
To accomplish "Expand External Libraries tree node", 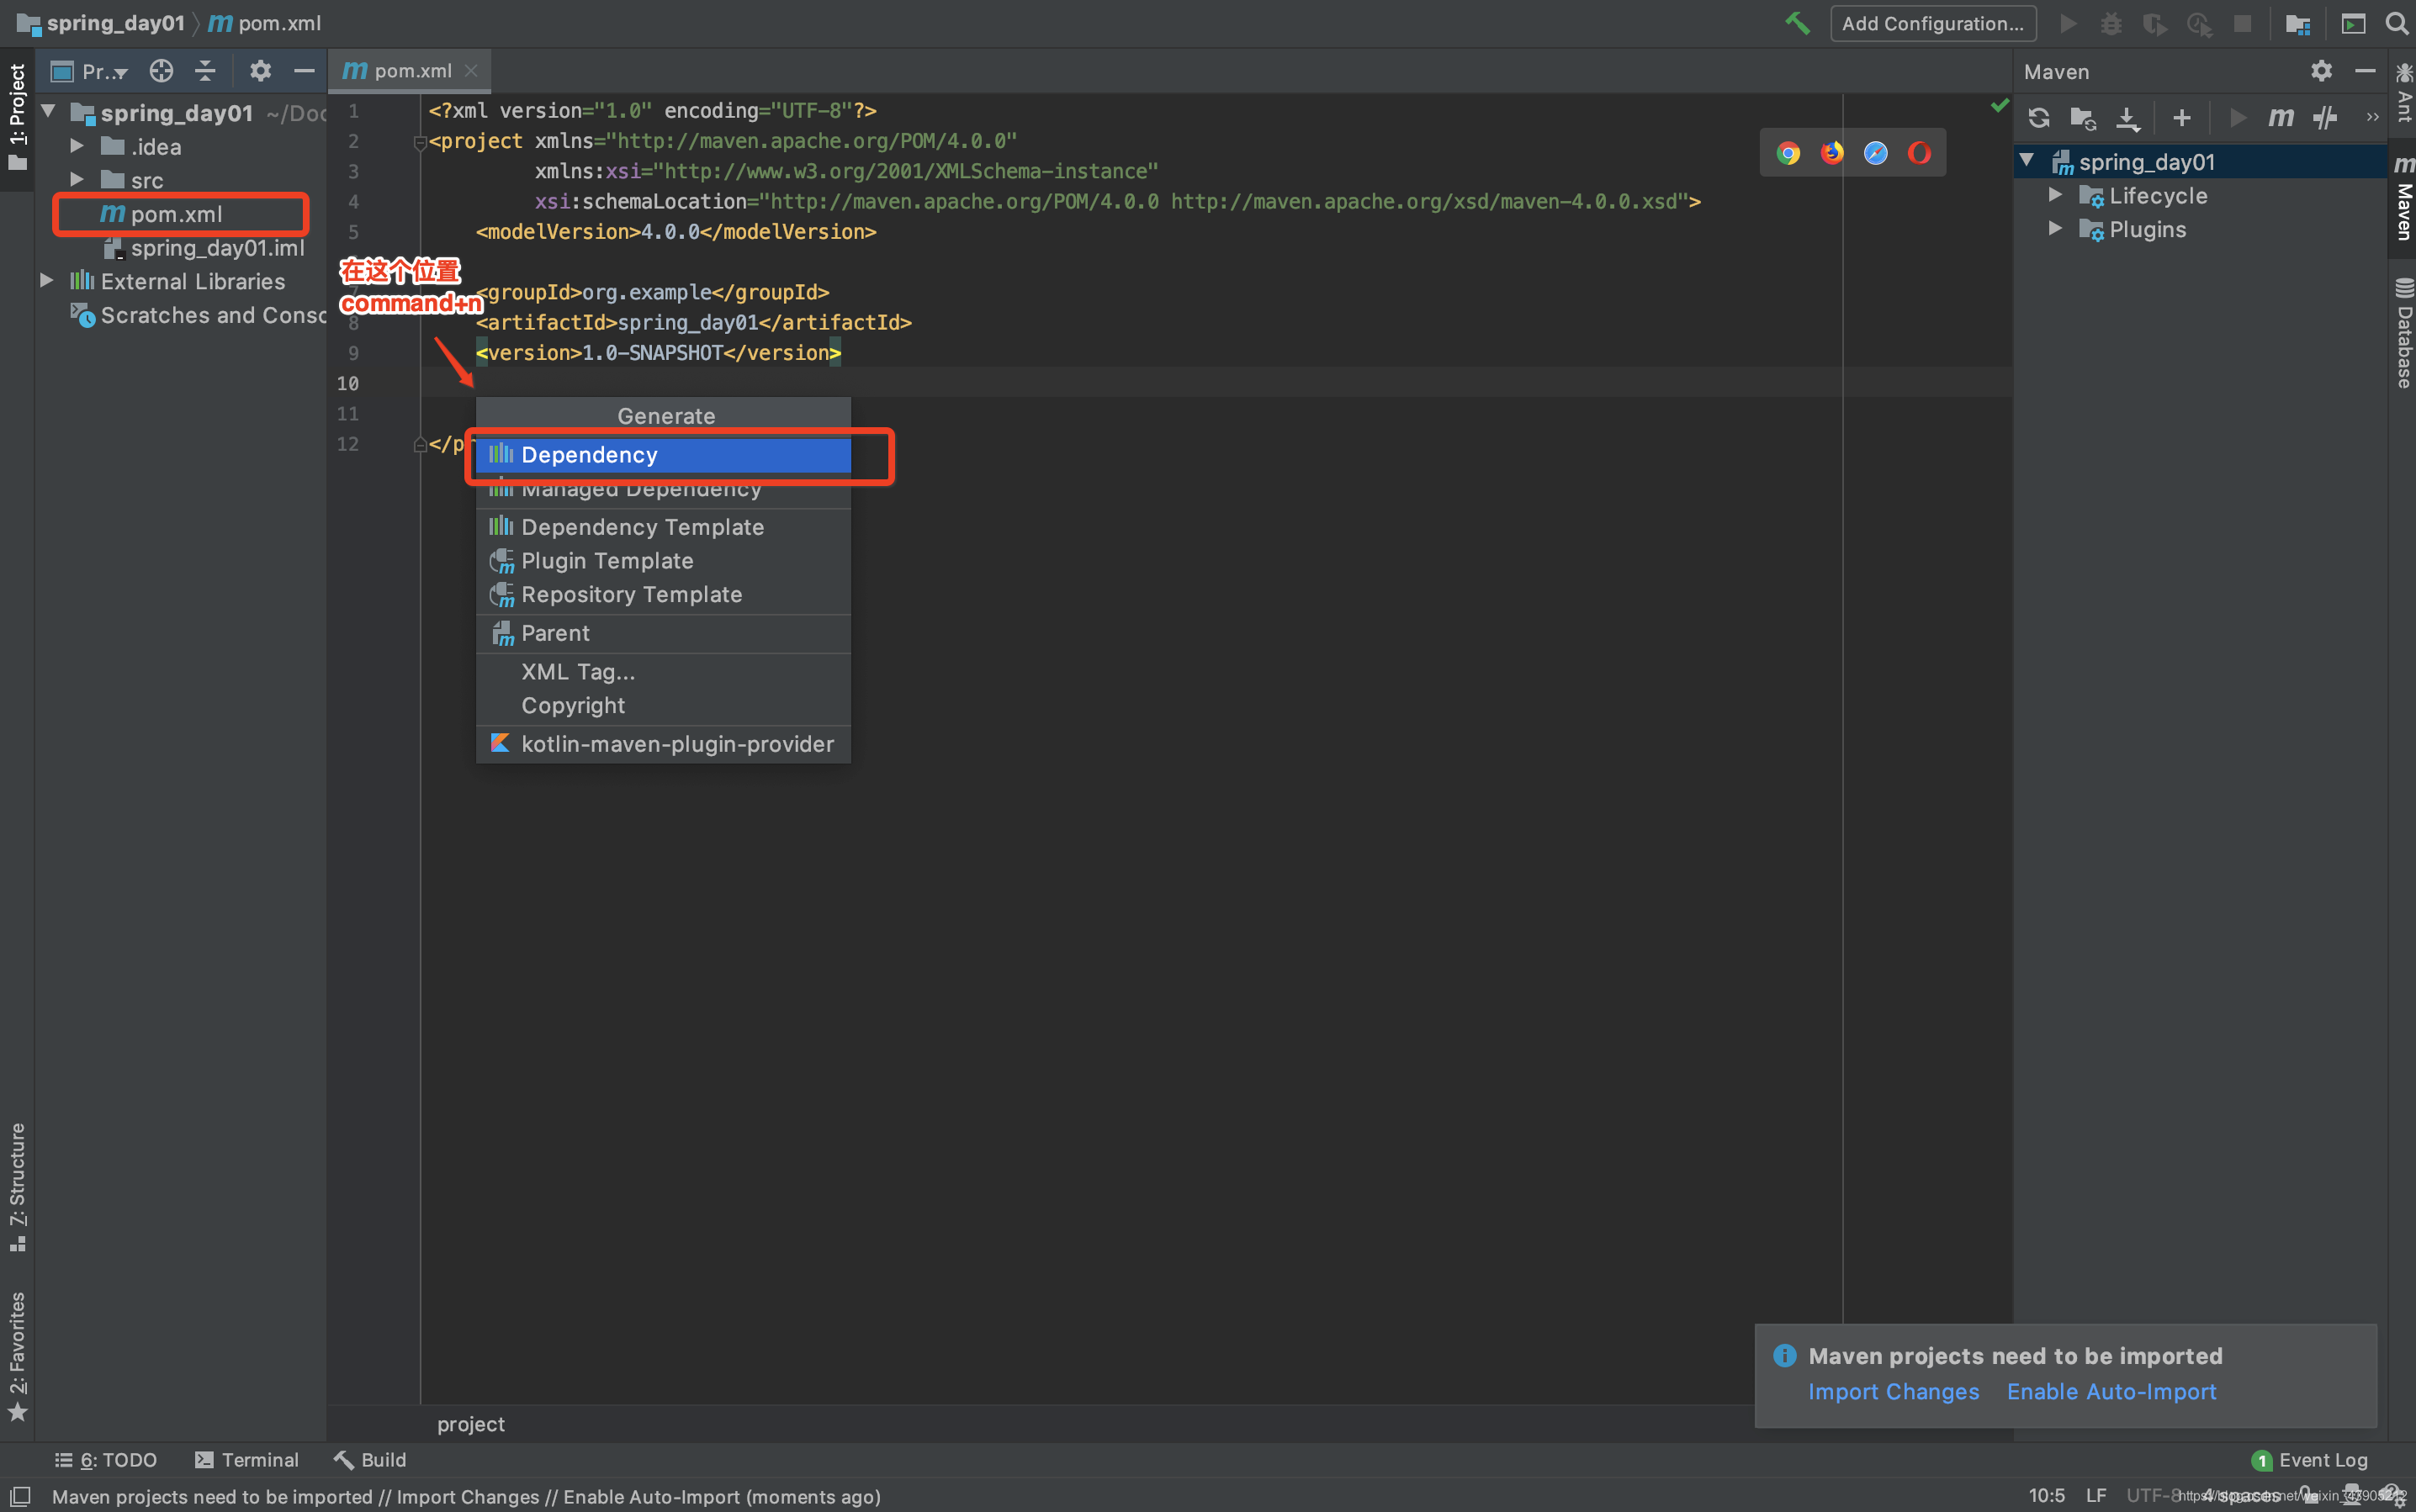I will tap(46, 281).
